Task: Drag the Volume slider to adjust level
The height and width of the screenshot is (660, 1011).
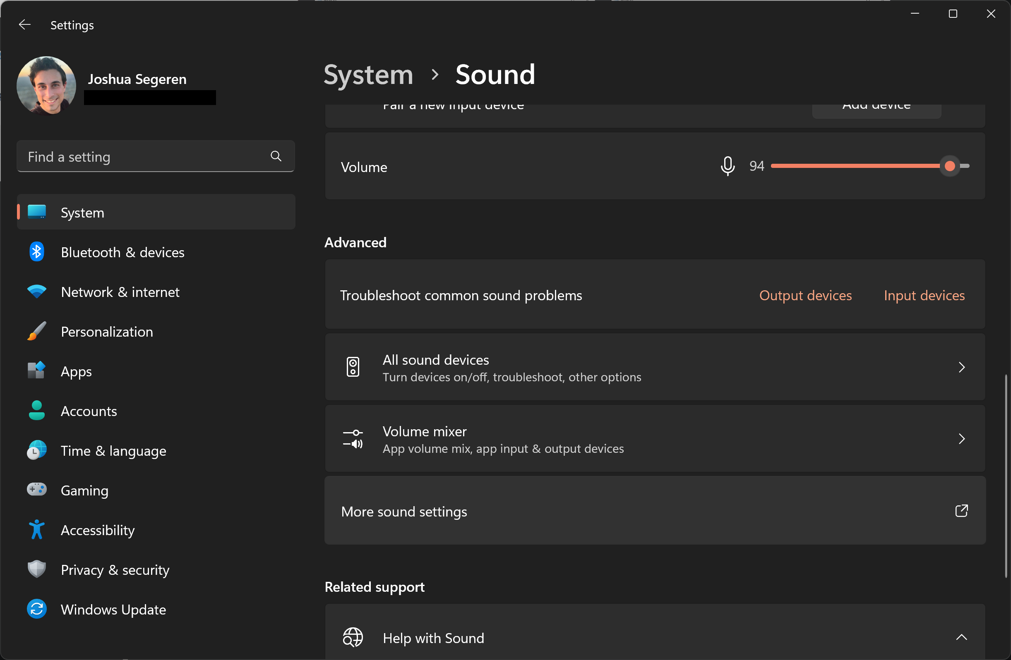Action: 951,166
